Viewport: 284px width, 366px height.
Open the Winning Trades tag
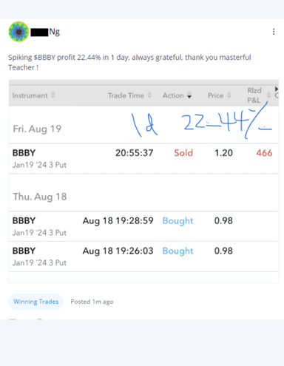[x=36, y=302]
